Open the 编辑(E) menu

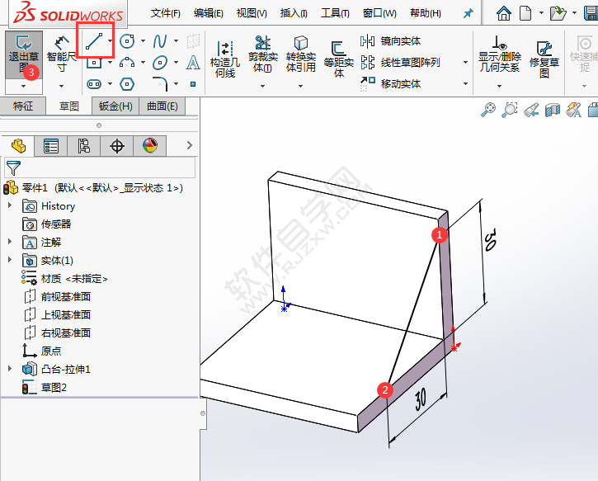208,13
